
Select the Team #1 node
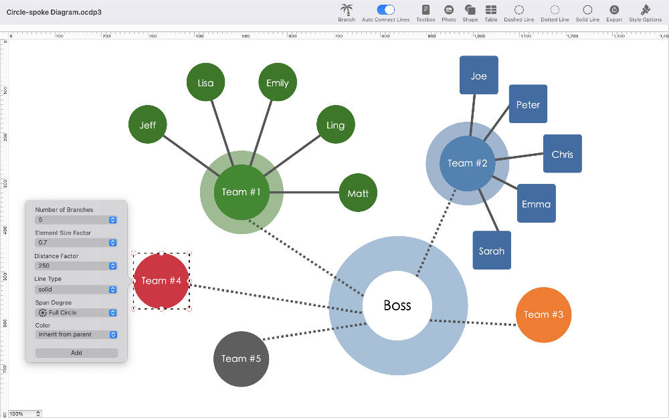coord(241,193)
